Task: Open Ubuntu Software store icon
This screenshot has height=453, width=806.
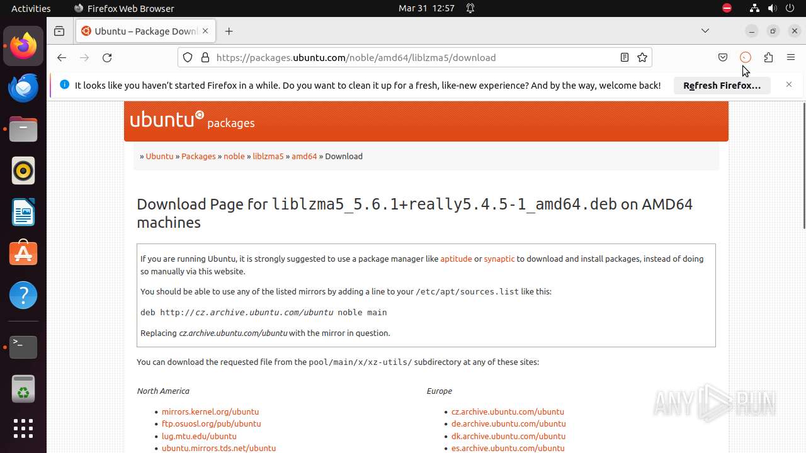Action: [23, 254]
